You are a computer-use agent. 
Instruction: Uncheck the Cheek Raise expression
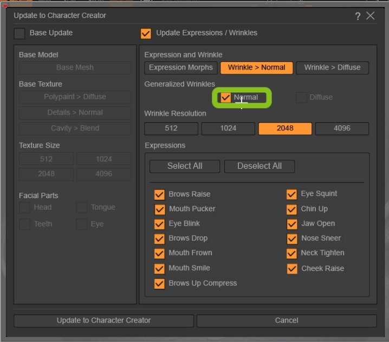tap(292, 269)
